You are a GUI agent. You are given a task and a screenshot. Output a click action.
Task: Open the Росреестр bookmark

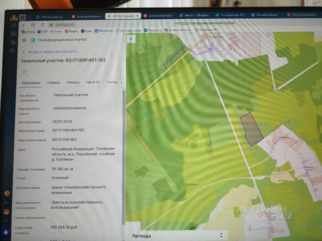click(x=153, y=30)
